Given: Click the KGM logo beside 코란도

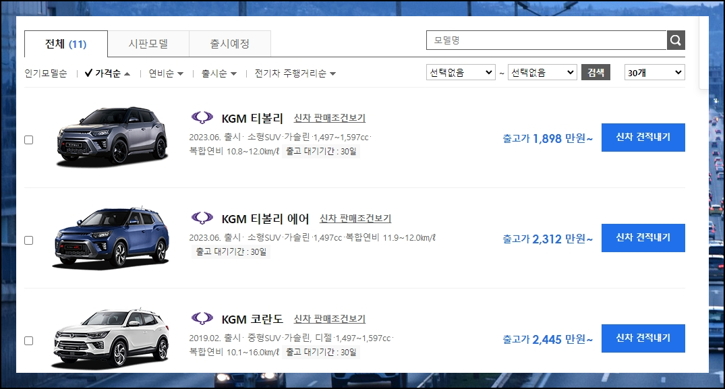Looking at the screenshot, I should point(202,318).
